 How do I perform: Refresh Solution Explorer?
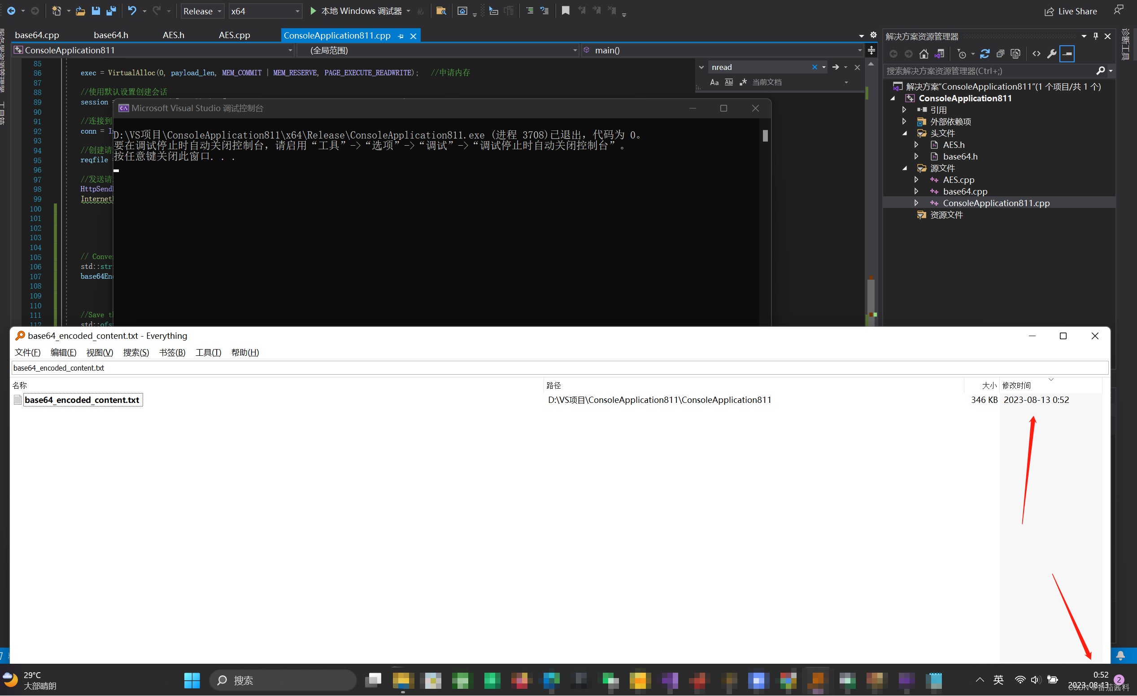[x=985, y=54]
